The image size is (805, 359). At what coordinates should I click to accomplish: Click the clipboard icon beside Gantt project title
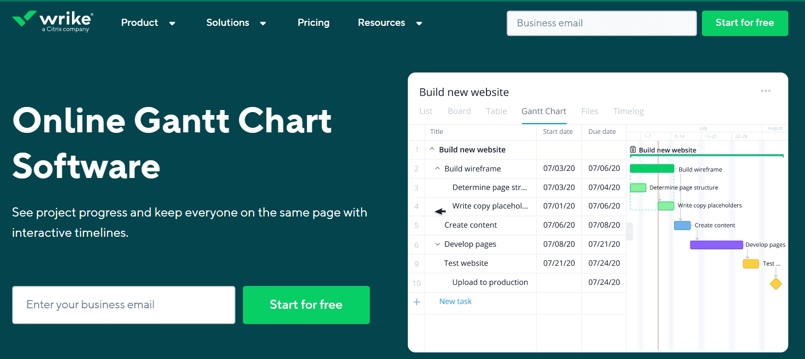(633, 150)
